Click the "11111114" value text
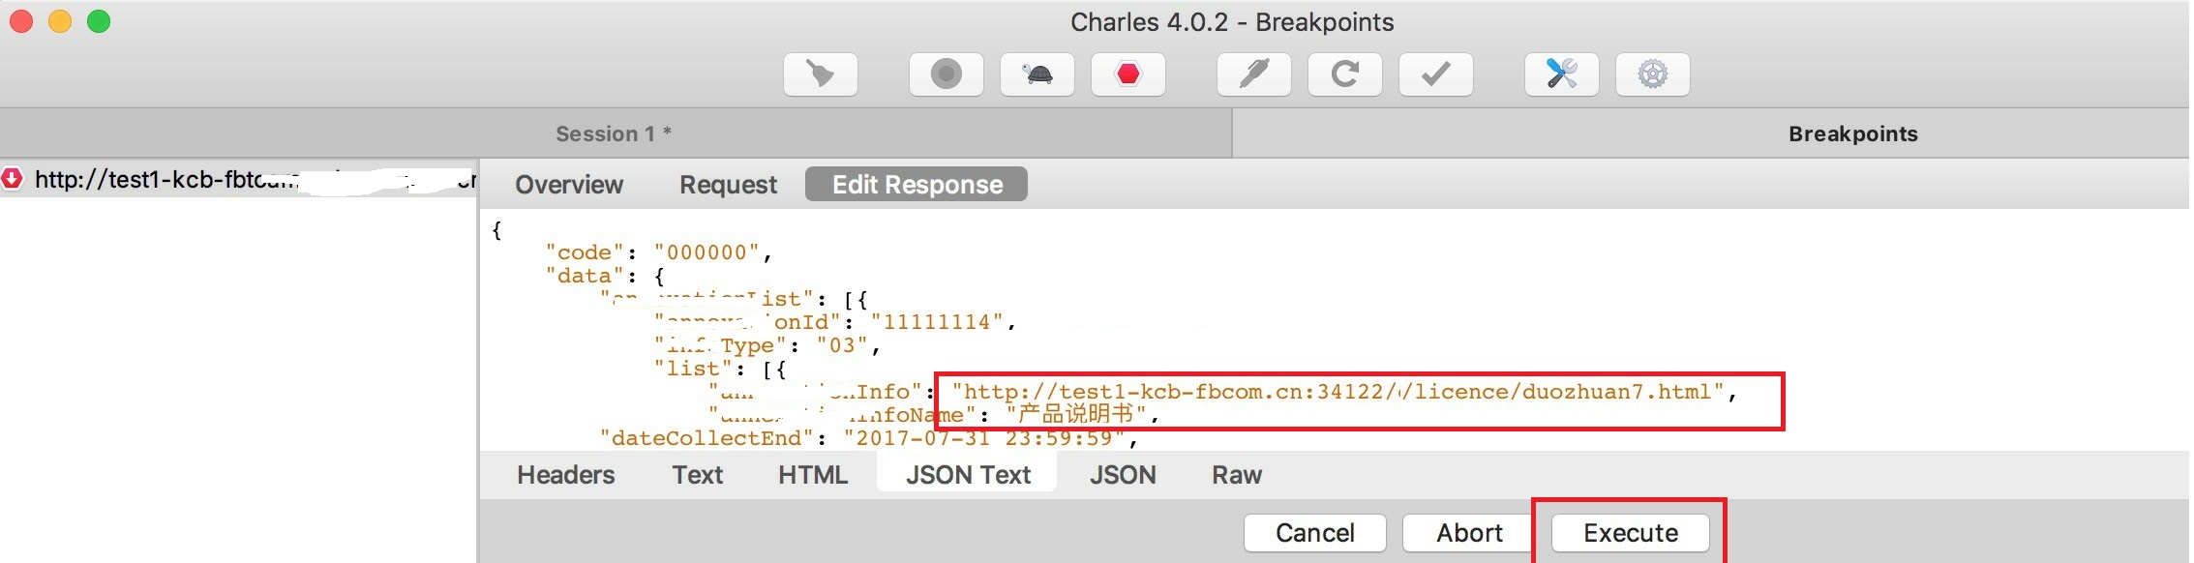 pos(937,322)
